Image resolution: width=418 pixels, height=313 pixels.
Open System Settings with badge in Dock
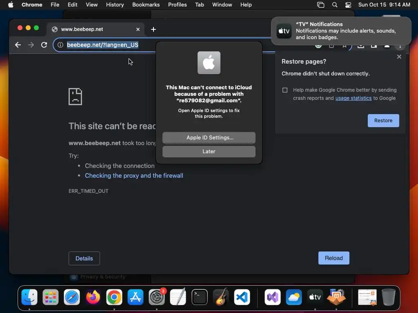point(157,297)
